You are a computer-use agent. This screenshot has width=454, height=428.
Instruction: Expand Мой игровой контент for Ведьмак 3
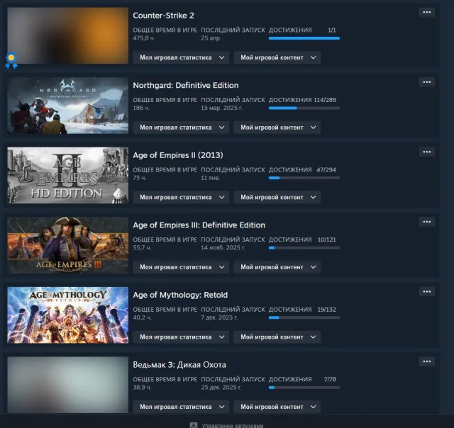click(277, 407)
